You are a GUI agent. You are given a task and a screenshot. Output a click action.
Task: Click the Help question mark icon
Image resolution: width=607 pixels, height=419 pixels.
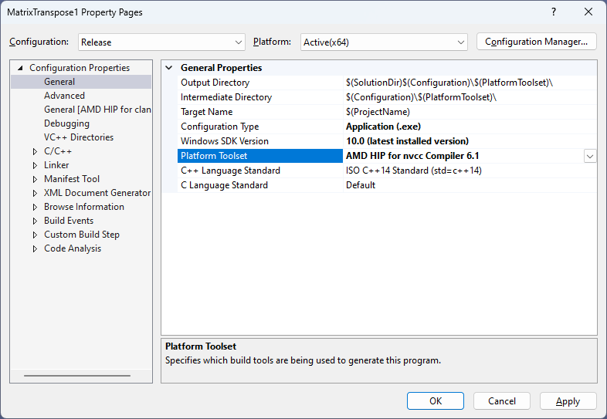click(553, 12)
